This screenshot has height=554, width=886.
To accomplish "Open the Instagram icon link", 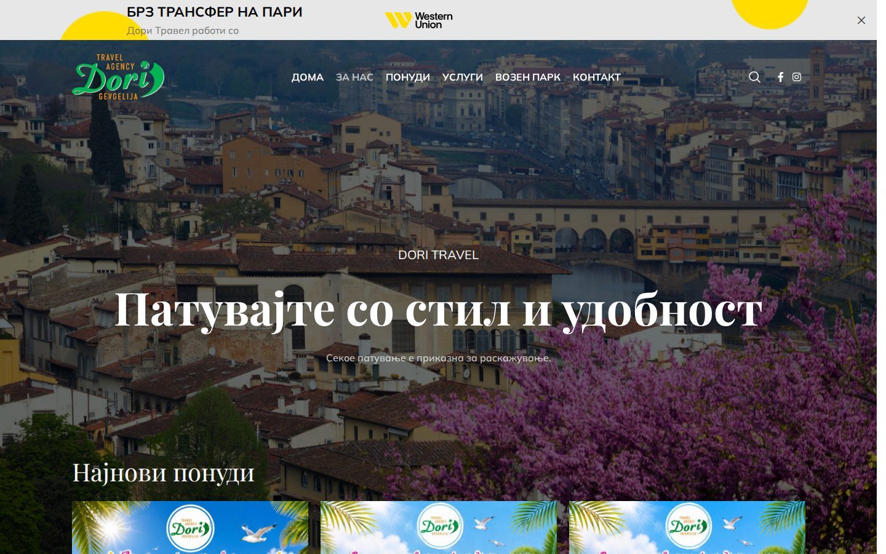I will click(x=797, y=77).
